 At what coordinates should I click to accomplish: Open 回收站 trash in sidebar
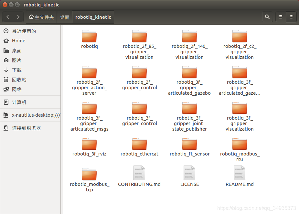coord(30,80)
